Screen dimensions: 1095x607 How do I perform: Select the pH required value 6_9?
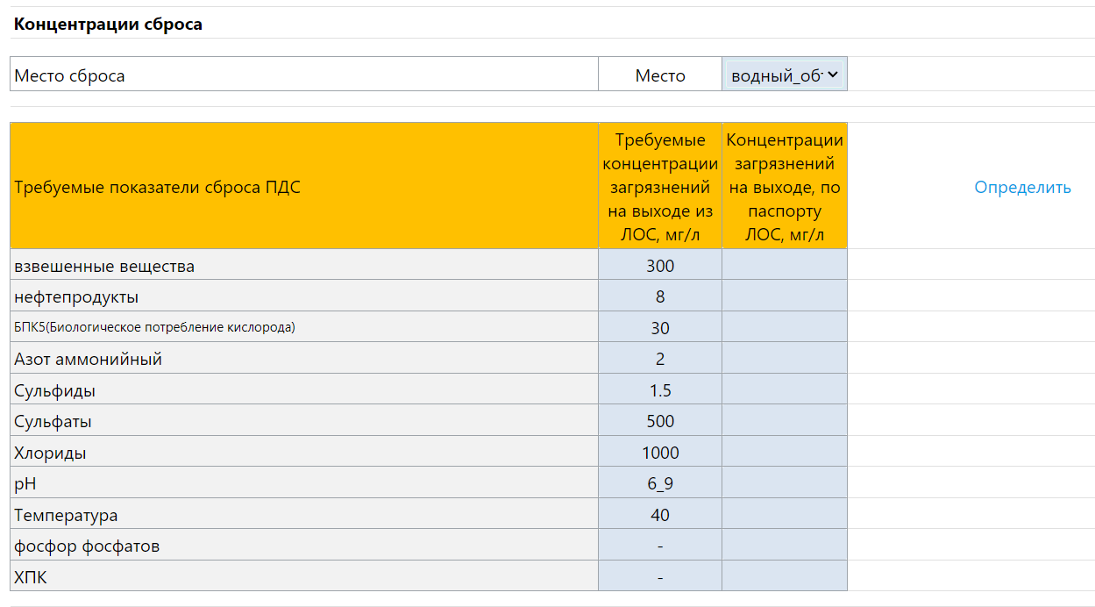coord(660,484)
